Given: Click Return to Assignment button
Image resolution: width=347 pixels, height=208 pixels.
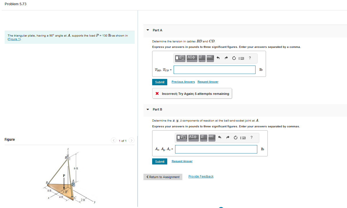Looking at the screenshot, I should click(163, 177).
